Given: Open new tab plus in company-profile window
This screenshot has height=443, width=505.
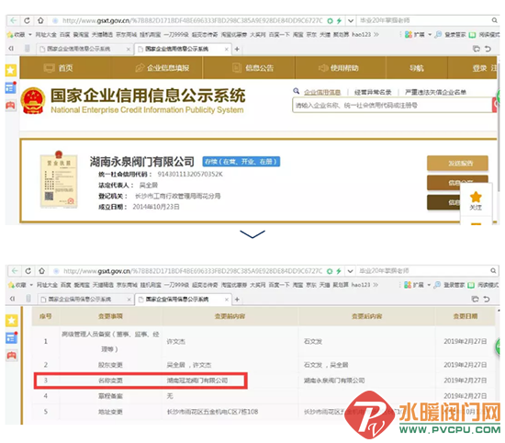Looking at the screenshot, I should [x=237, y=49].
